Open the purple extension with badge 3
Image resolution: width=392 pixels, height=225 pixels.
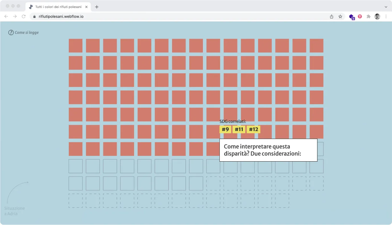[352, 17]
